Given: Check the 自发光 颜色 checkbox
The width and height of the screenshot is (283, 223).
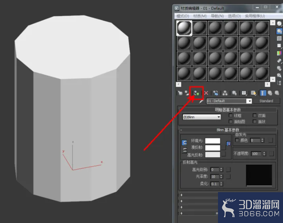Looking at the screenshot, I should coord(237,140).
